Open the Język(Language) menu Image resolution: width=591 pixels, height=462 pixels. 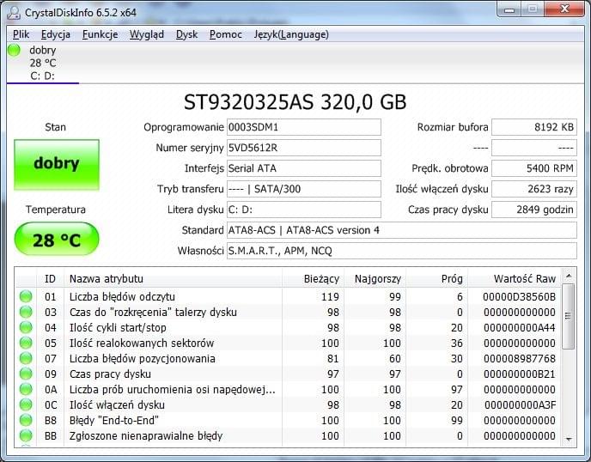click(291, 34)
